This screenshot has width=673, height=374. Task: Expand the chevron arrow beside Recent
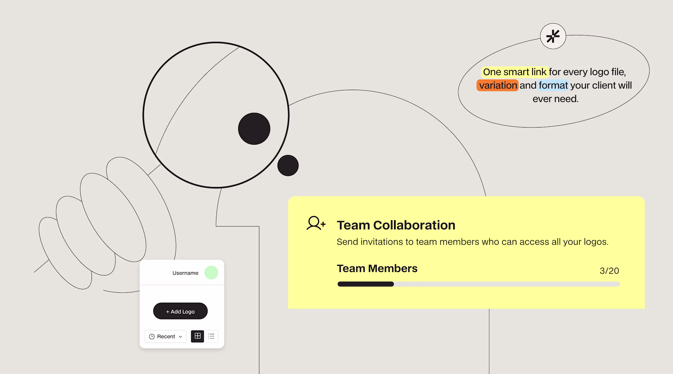(x=181, y=337)
